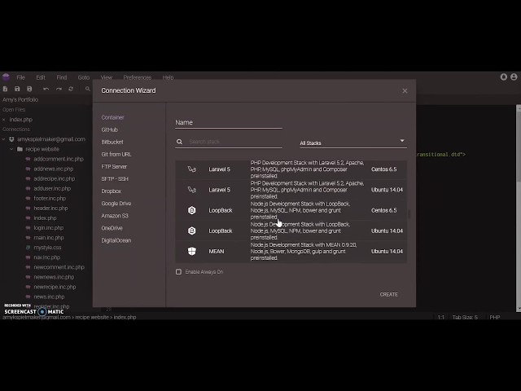
Task: Open nav.inc.php in file tree
Action: pyautogui.click(x=47, y=257)
